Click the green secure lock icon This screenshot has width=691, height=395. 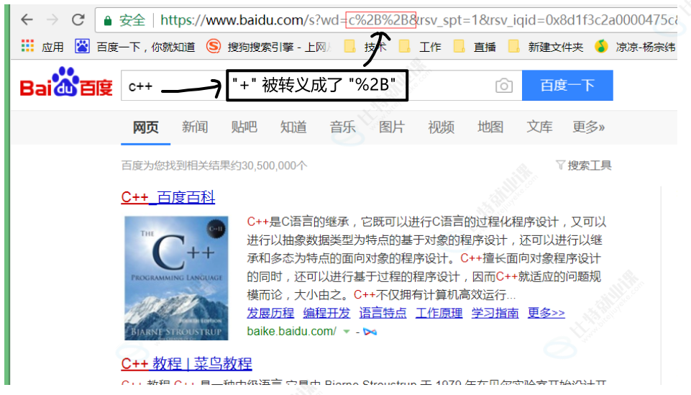(x=108, y=20)
